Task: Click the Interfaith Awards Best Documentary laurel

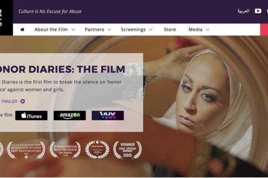Action: (x=26, y=150)
